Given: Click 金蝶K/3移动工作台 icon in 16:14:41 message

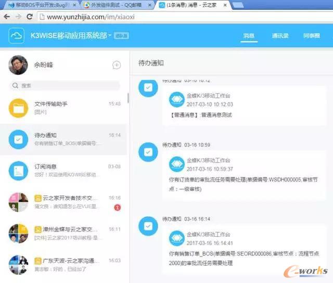Looking at the screenshot, I should click(x=177, y=238).
